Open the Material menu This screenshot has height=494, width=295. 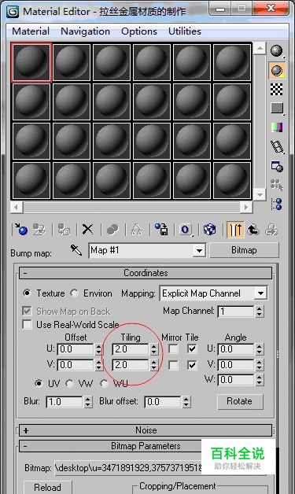click(31, 31)
